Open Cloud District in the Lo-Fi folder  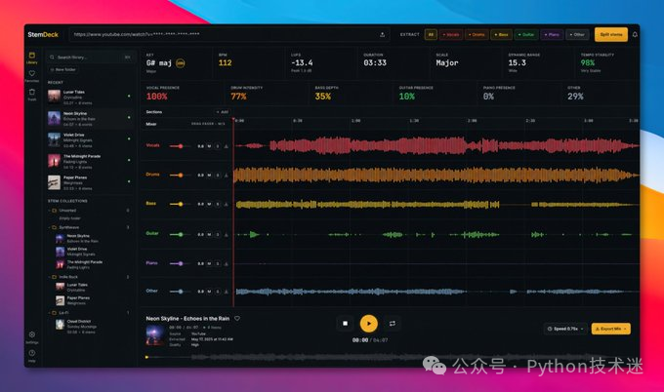click(90, 326)
